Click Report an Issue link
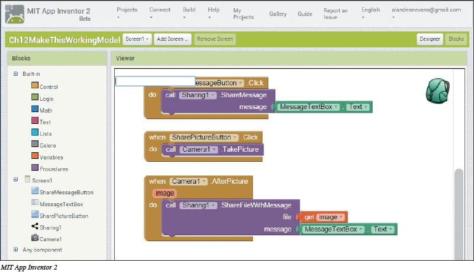 coord(336,14)
